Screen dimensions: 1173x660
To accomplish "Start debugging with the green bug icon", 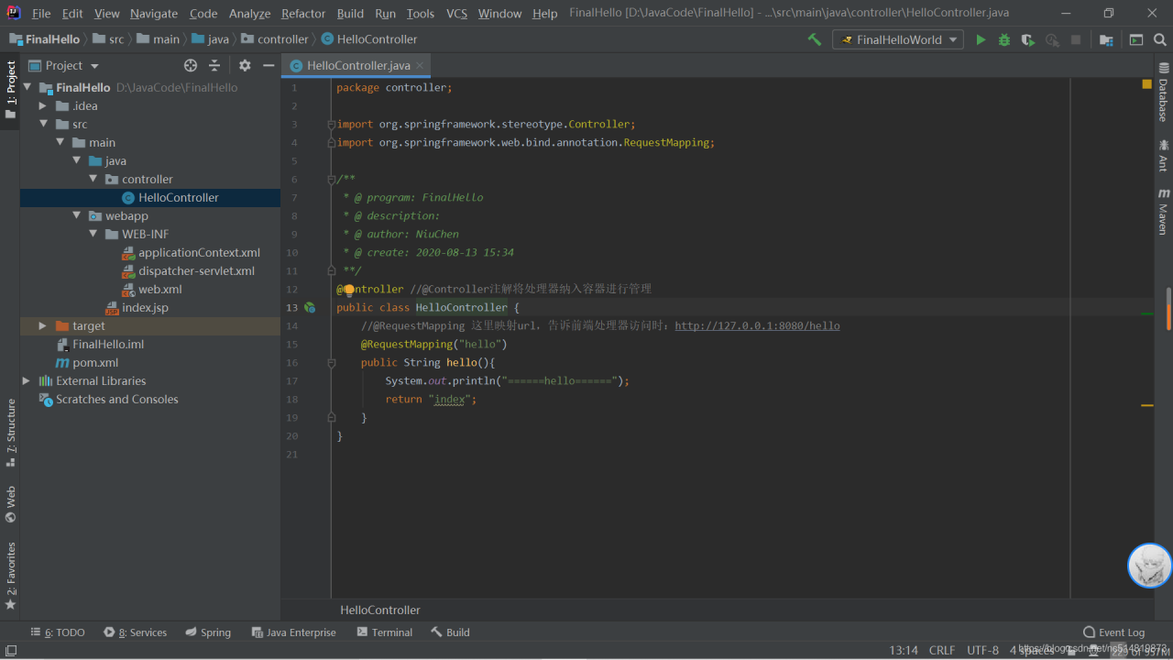I will tap(1004, 39).
